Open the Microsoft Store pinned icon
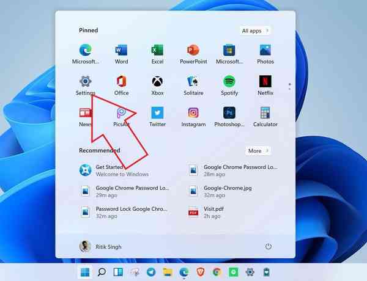Screen dimensions: 367x281 click(229, 54)
